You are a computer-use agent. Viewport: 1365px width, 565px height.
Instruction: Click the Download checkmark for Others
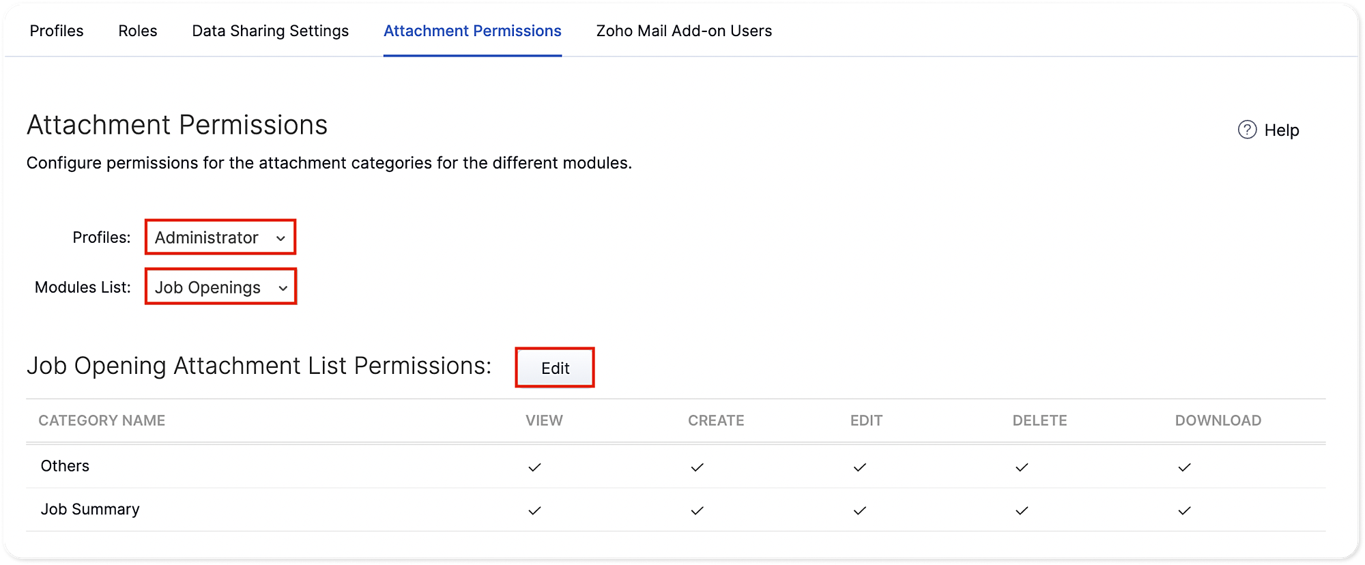[1184, 467]
